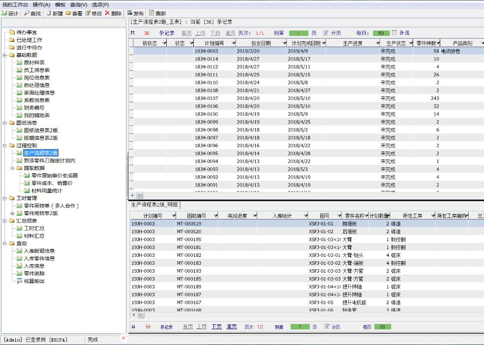
Task: Go to 下页 in the bottom pager
Action: [x=216, y=327]
